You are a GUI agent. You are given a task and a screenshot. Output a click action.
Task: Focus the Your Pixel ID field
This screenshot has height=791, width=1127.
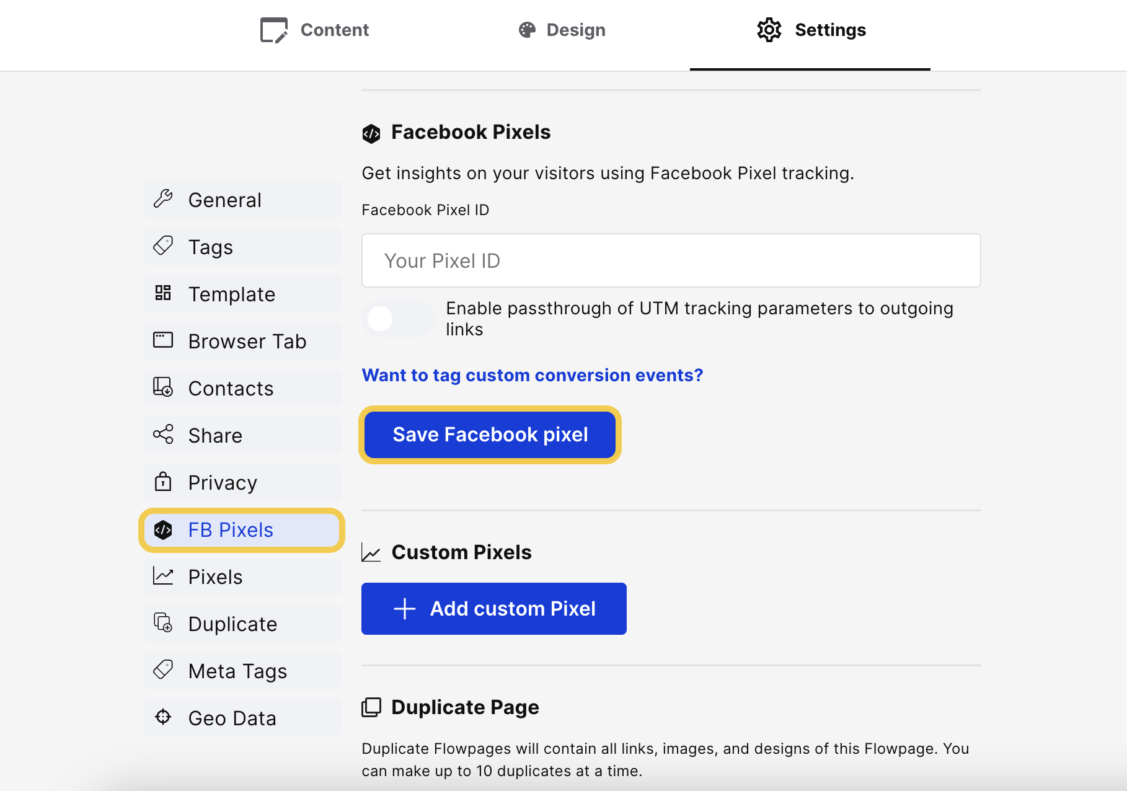(x=671, y=260)
